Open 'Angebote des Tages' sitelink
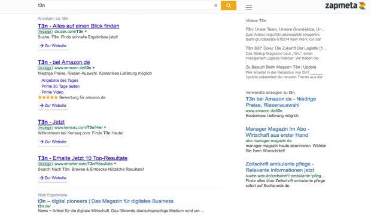The width and height of the screenshot is (371, 218). coord(60,80)
